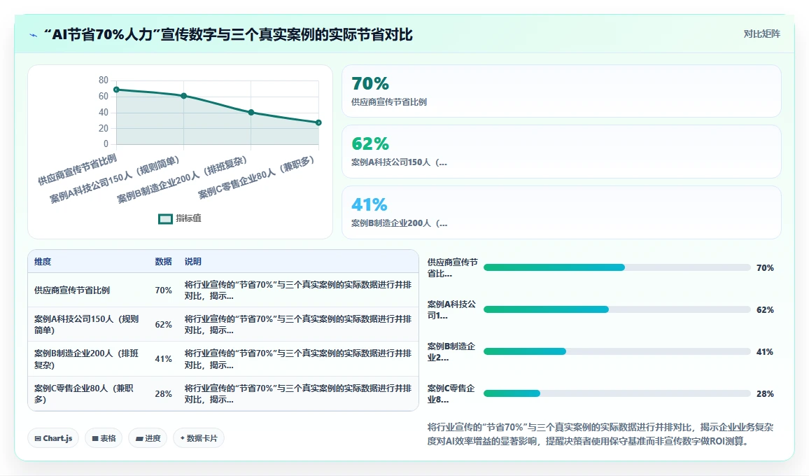Select the chart data point for 案例B制造企业
The height and width of the screenshot is (476, 809).
pyautogui.click(x=251, y=113)
